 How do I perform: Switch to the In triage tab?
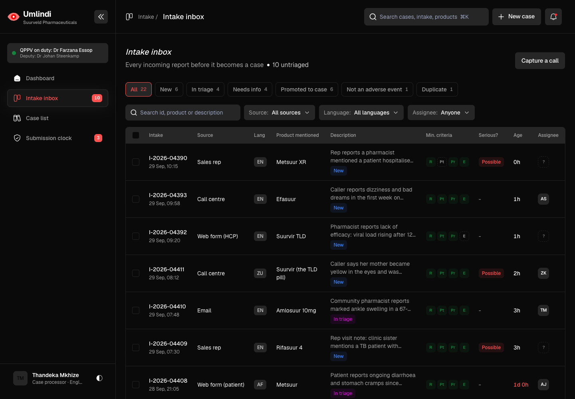click(205, 89)
